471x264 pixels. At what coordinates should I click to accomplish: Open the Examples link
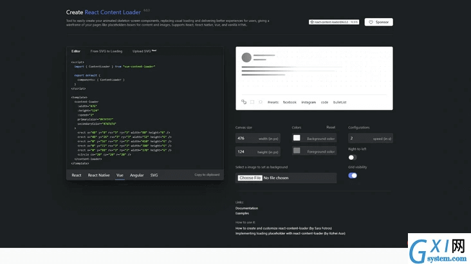coord(242,213)
